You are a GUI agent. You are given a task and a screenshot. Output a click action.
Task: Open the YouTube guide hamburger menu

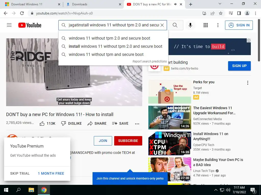[x=9, y=25]
